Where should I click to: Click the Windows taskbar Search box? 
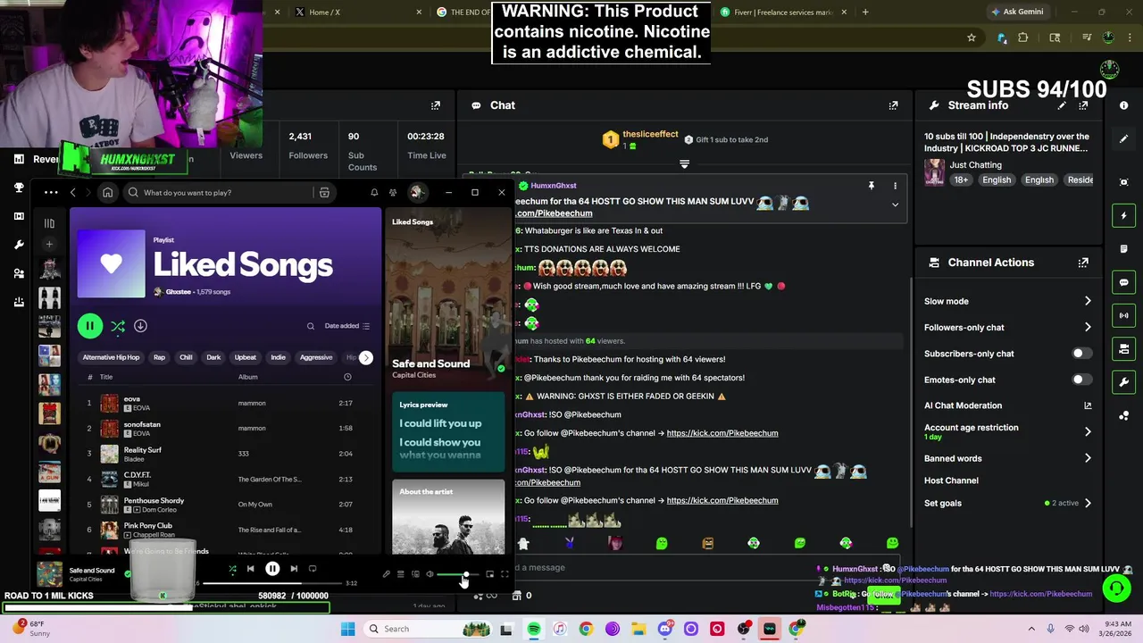pos(426,629)
